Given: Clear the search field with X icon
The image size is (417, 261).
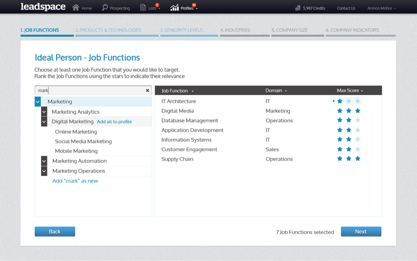Looking at the screenshot, I should click(x=148, y=91).
